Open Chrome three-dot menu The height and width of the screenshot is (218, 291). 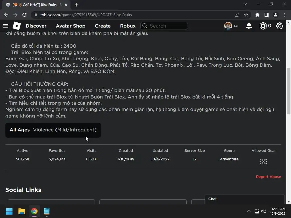(x=285, y=15)
